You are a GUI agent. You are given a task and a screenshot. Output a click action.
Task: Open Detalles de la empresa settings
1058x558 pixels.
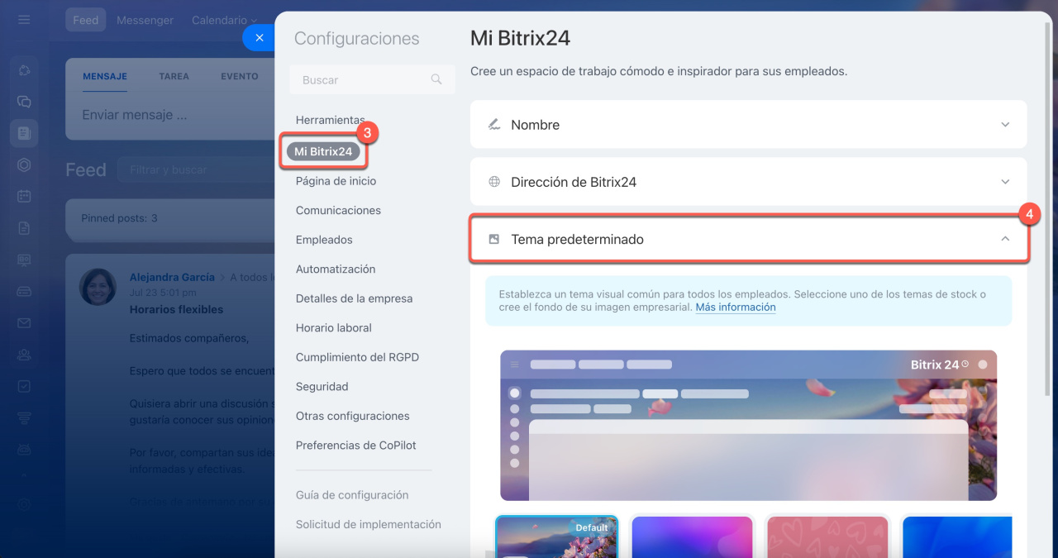tap(354, 298)
